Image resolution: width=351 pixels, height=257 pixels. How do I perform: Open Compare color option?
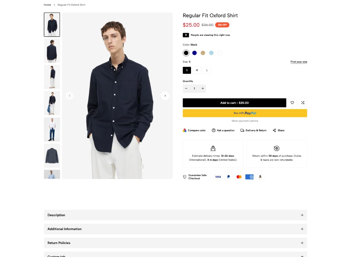[x=194, y=130]
